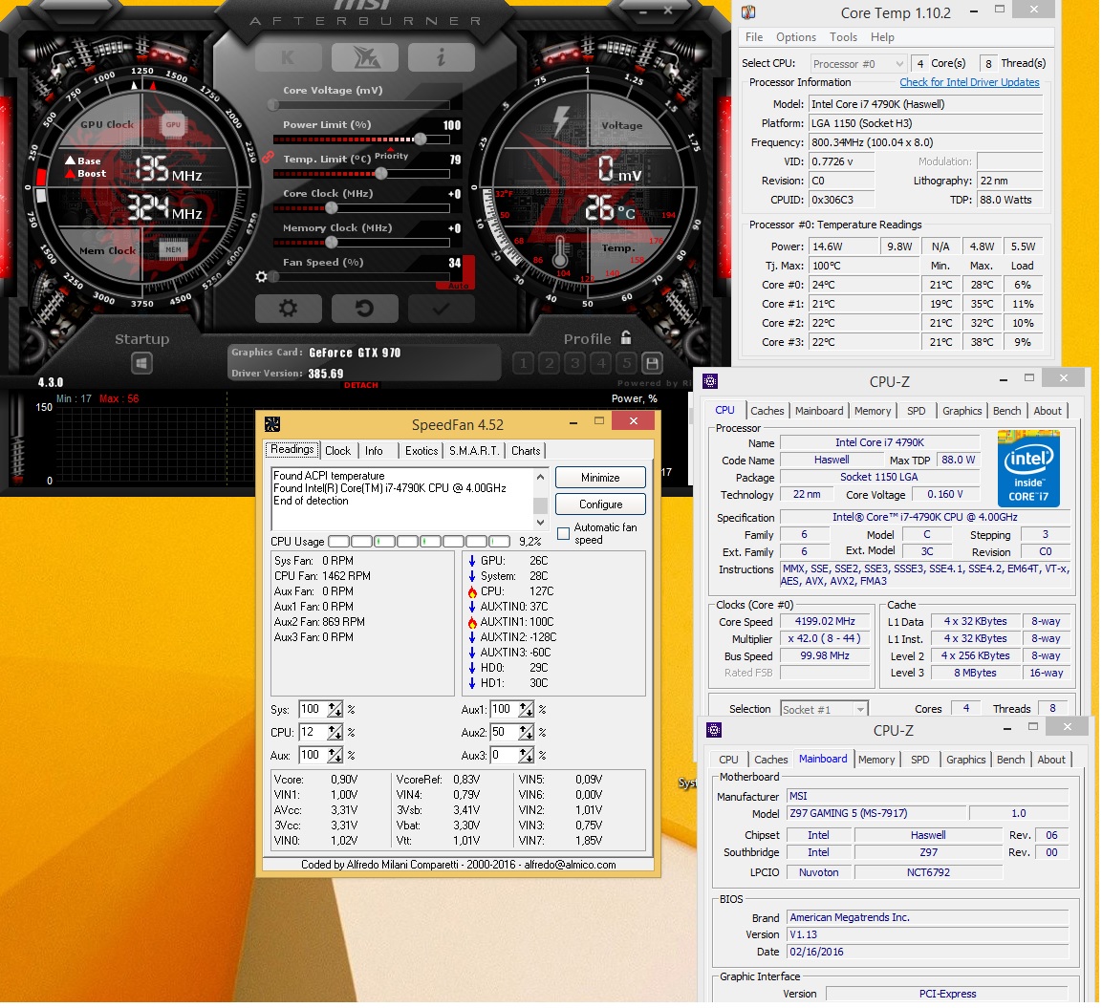This screenshot has width=1102, height=1008.
Task: Adjust the Power Limit slider handle
Action: click(x=421, y=139)
